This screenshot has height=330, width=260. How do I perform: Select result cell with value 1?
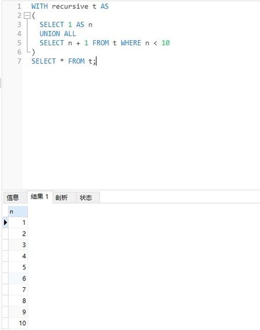click(18, 223)
